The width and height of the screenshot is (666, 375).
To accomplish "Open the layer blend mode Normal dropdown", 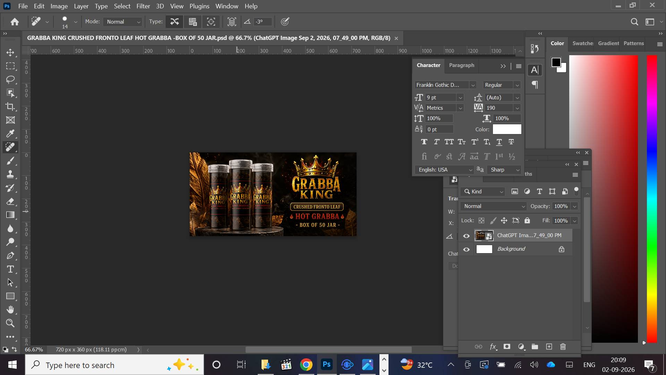I will click(x=494, y=206).
